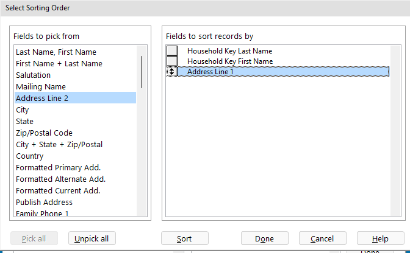410x253 pixels.
Task: Select the Country field
Action: 30,156
